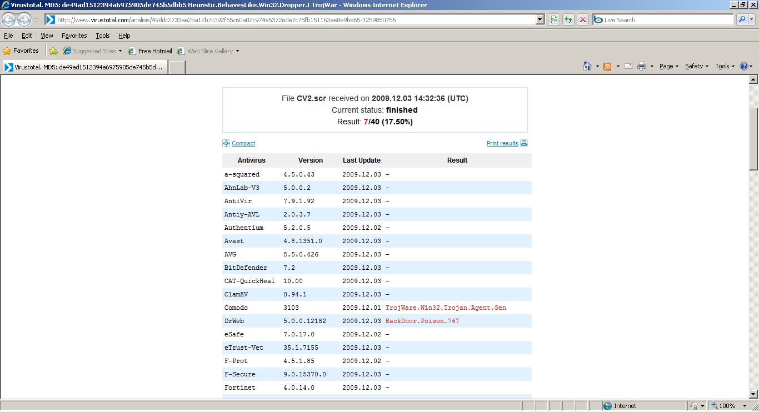This screenshot has width=759, height=413.
Task: Print the page with printer icon
Action: pyautogui.click(x=642, y=66)
